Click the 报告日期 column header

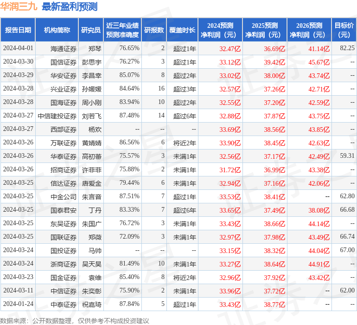[x=18, y=30]
